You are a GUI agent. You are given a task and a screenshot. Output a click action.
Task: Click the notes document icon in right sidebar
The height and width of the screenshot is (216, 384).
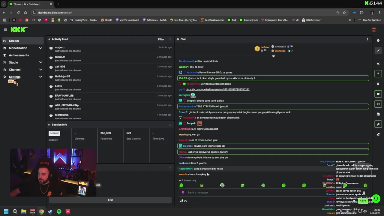tap(378, 84)
